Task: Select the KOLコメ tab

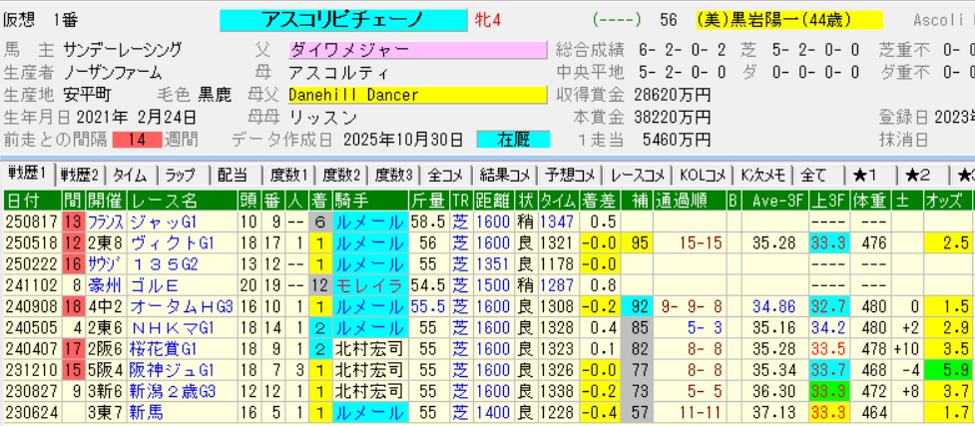Action: coord(700,174)
